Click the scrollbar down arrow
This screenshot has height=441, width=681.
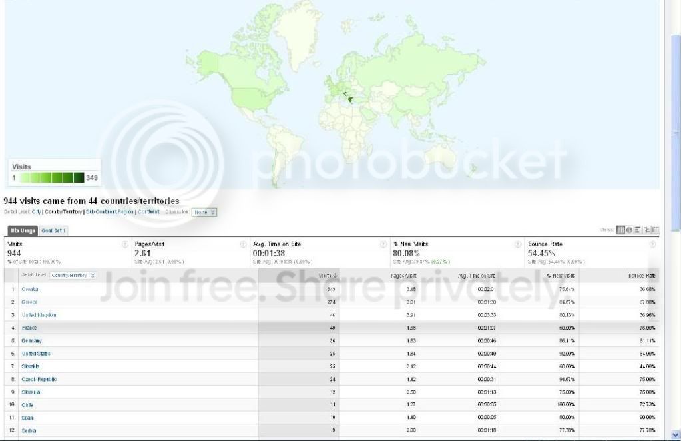[x=676, y=434]
